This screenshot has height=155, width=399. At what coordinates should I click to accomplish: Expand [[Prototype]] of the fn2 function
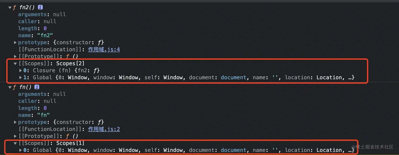click(x=15, y=56)
